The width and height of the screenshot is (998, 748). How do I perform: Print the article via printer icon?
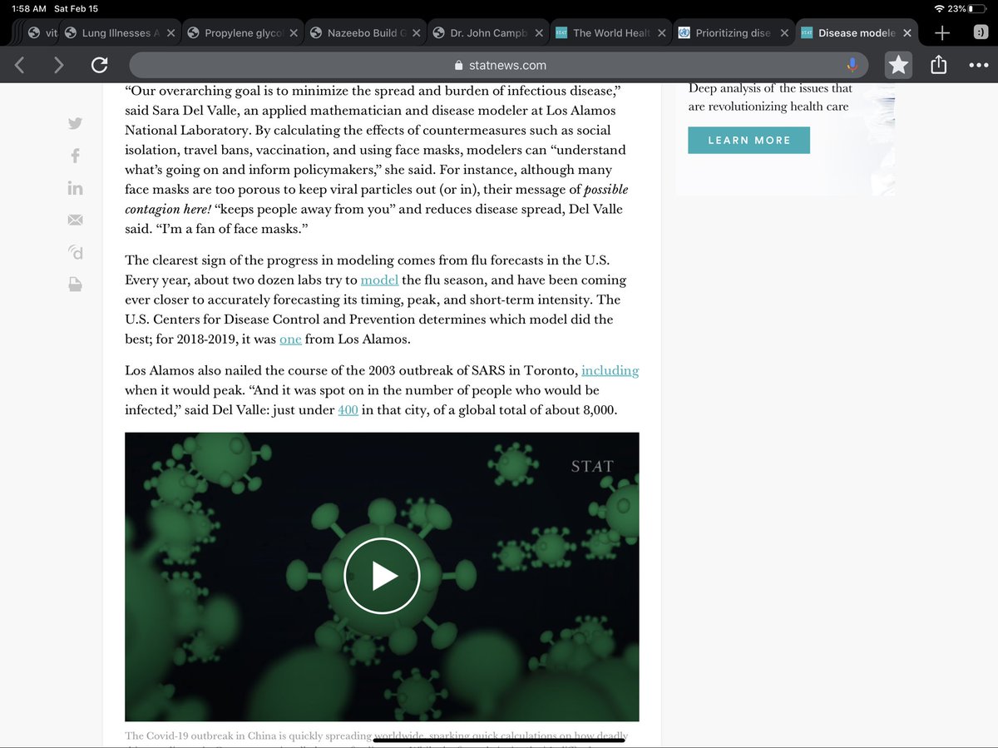75,285
